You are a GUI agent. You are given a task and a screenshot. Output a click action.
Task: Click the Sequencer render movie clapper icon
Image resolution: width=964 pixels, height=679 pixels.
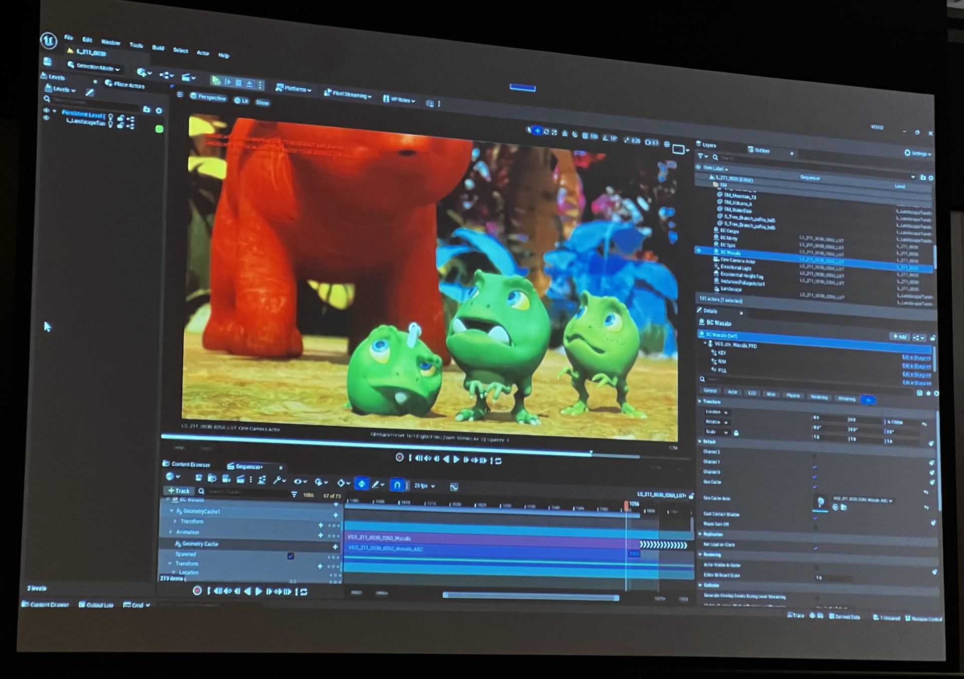tap(240, 479)
